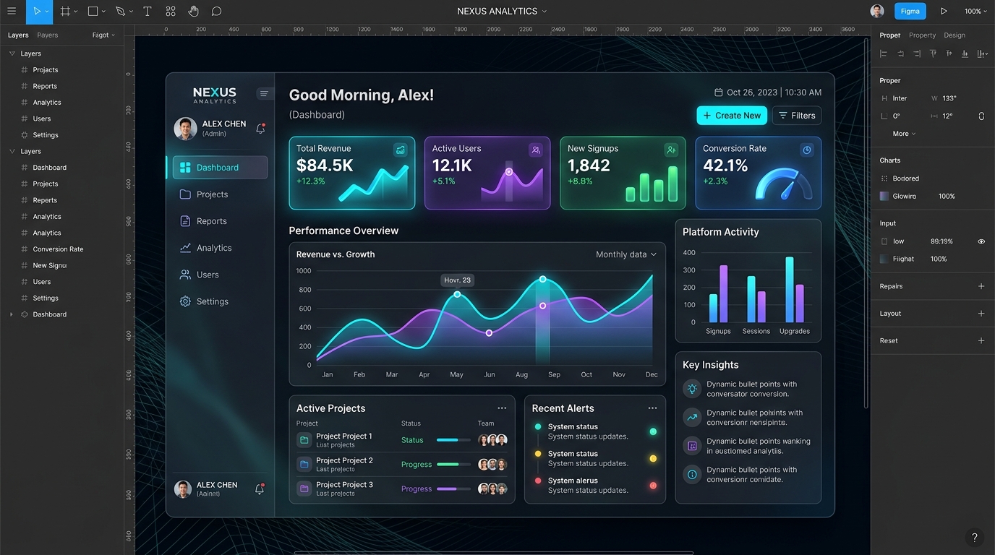The width and height of the screenshot is (995, 555).
Task: Select the Pen tool
Action: (120, 12)
